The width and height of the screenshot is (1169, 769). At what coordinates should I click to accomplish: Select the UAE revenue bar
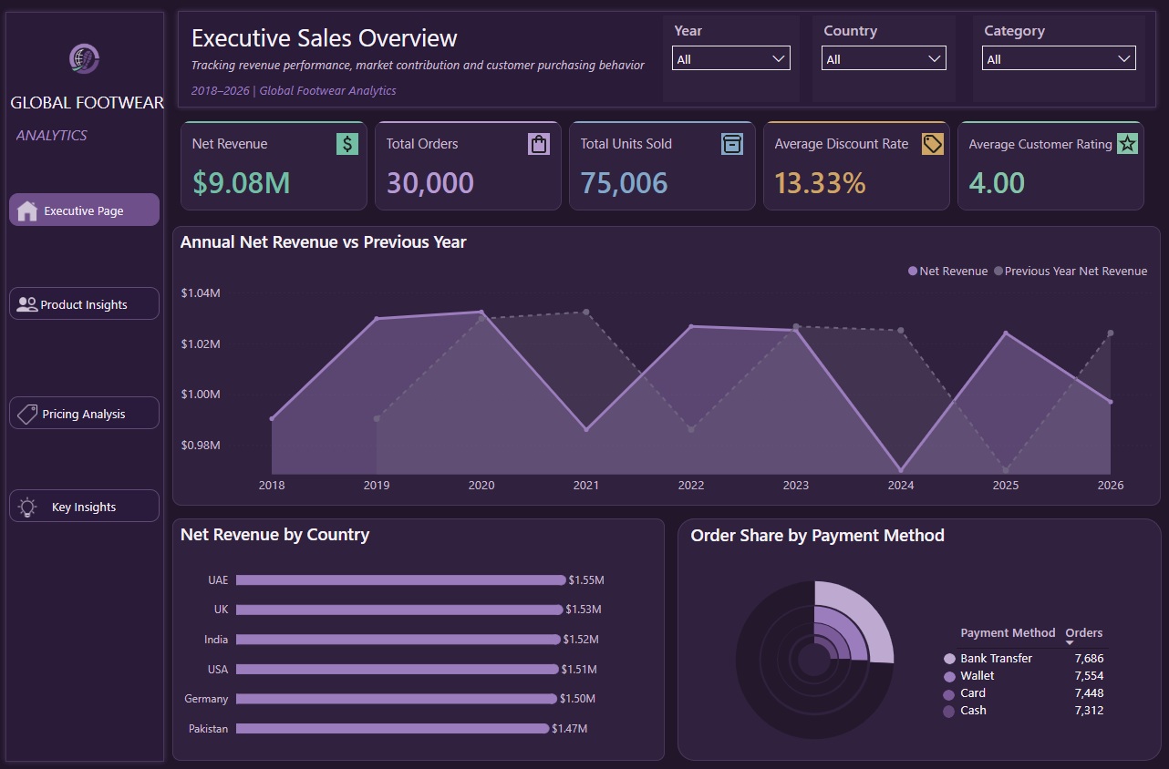(x=401, y=579)
